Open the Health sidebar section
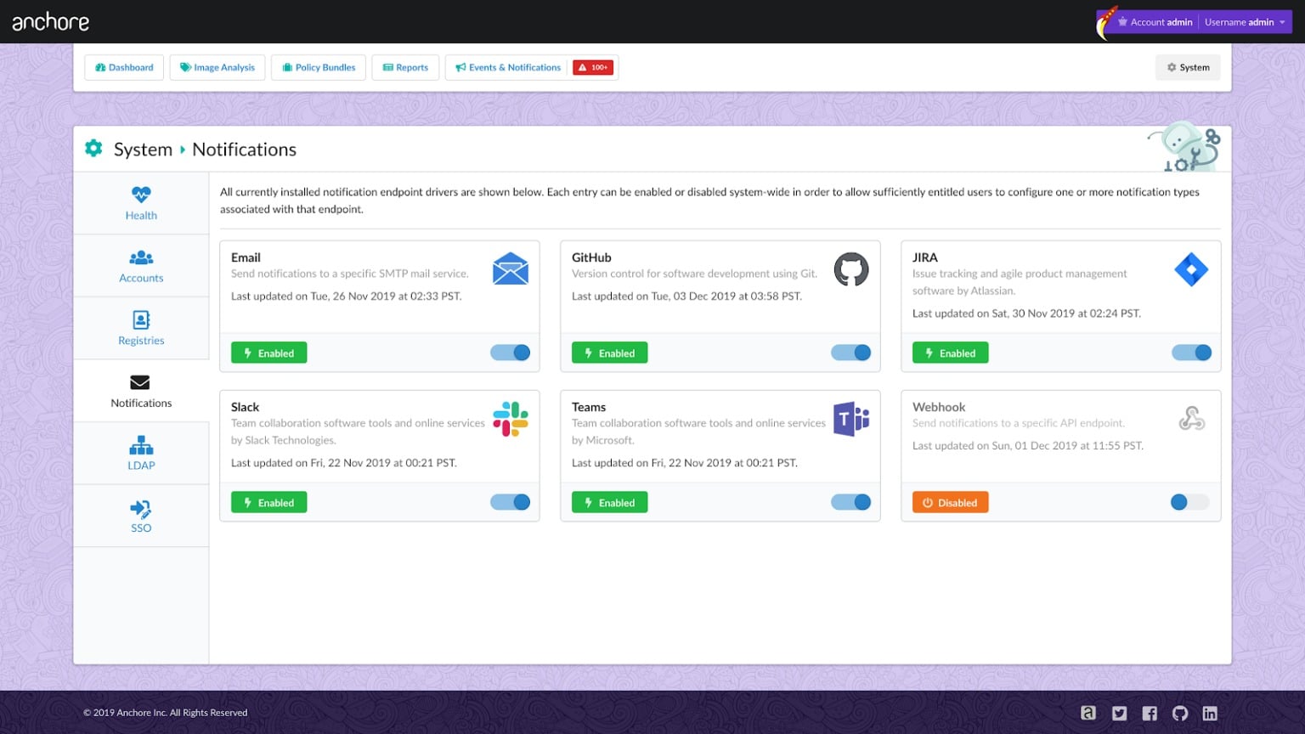 pos(141,203)
